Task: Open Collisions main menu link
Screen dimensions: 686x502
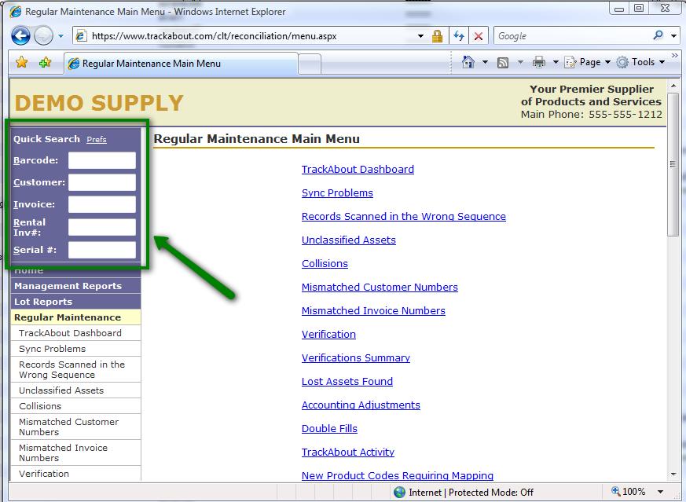Action: [x=325, y=264]
